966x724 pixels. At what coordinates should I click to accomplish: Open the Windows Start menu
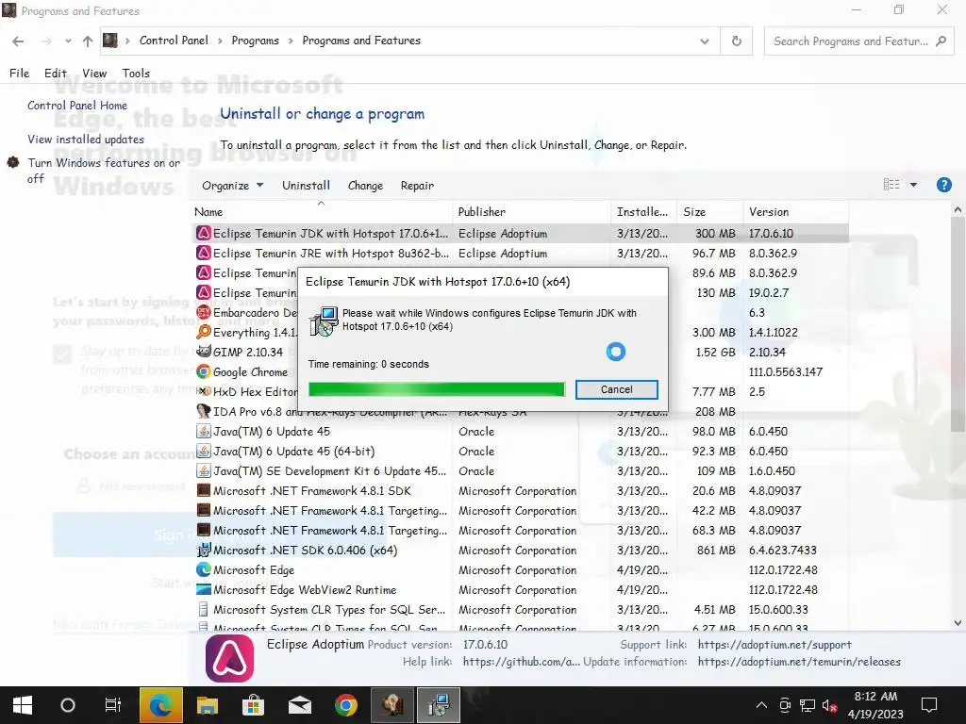23,705
